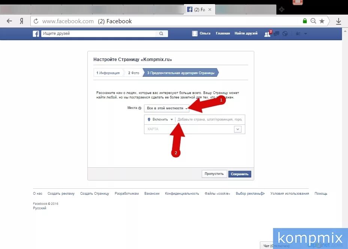Close the Facebook browser tab

coord(210,9)
